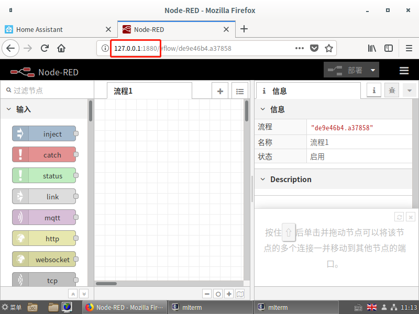Open the Firefox home page
The image size is (419, 314).
click(x=61, y=48)
